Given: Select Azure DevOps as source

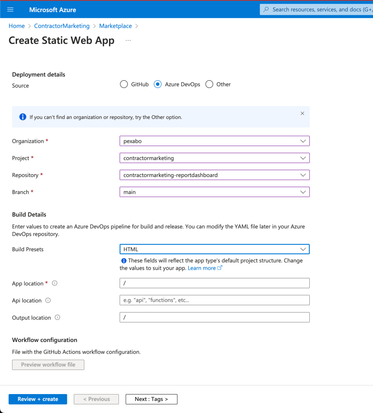Looking at the screenshot, I should point(158,84).
